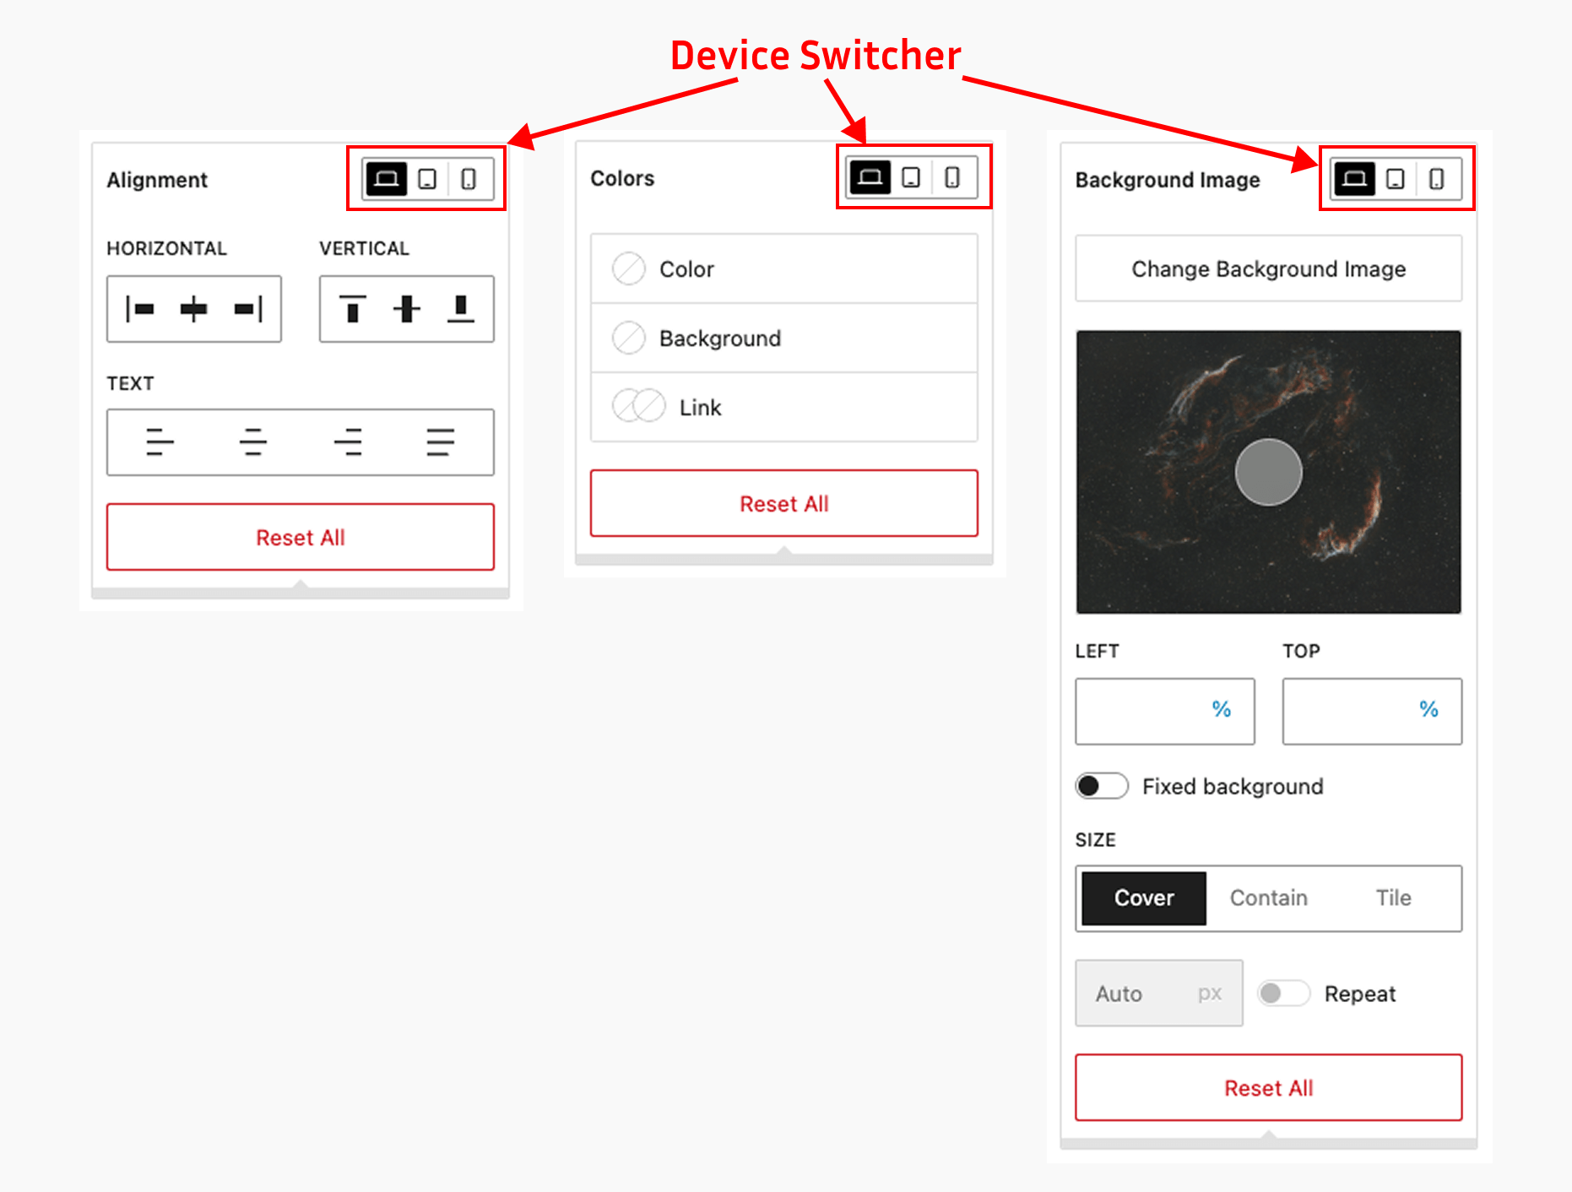The image size is (1572, 1192).
Task: Open the Background color picker
Action: pos(783,339)
